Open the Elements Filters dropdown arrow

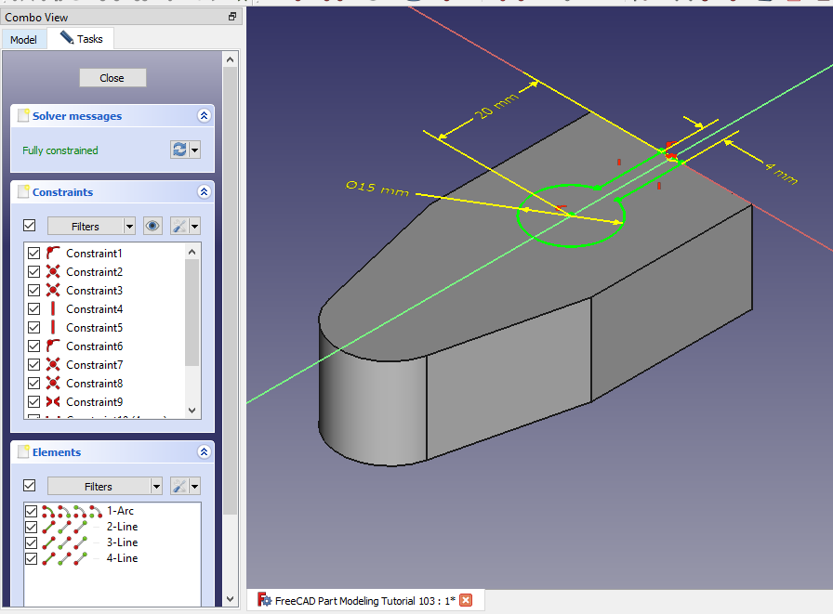[x=154, y=486]
